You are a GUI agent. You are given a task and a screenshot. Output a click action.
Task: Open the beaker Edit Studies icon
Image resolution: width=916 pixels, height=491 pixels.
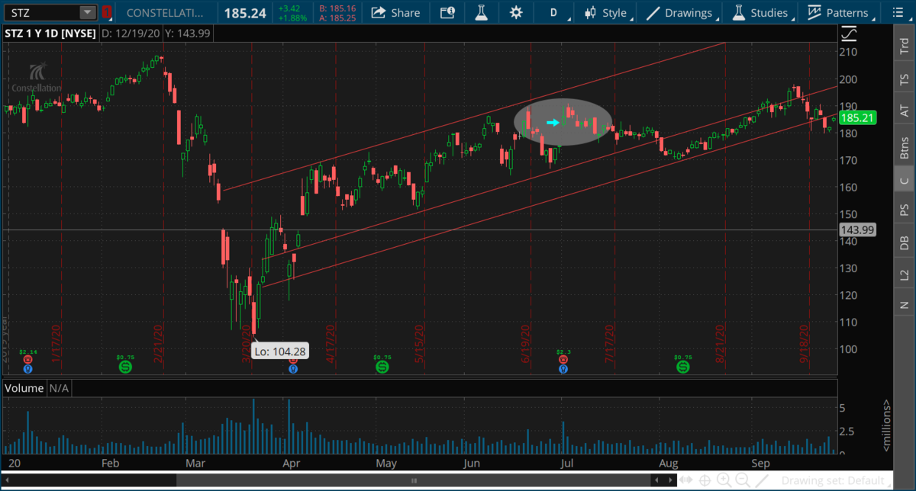coord(481,12)
